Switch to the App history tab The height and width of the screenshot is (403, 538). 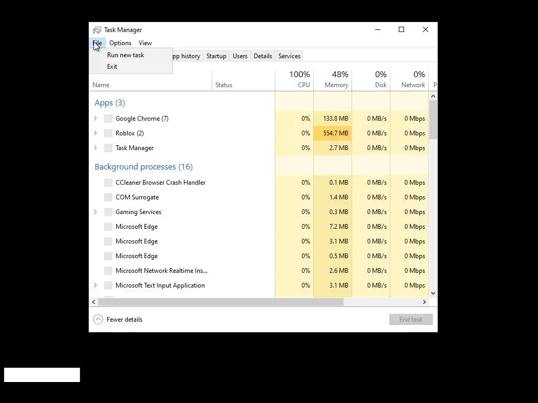188,56
